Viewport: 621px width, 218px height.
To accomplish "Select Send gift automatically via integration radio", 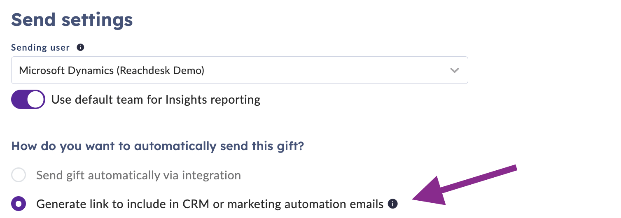I will 19,175.
